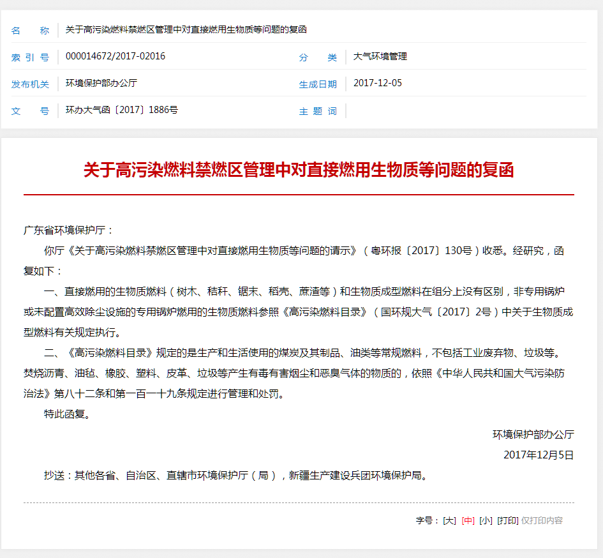Open category link 大气环境管理
Screen dimensions: 603x558
[x=381, y=56]
